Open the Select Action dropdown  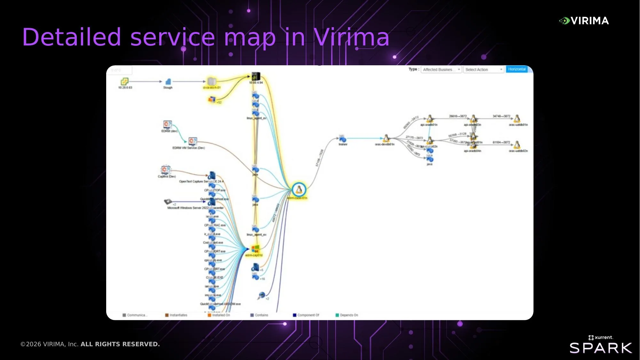[484, 69]
